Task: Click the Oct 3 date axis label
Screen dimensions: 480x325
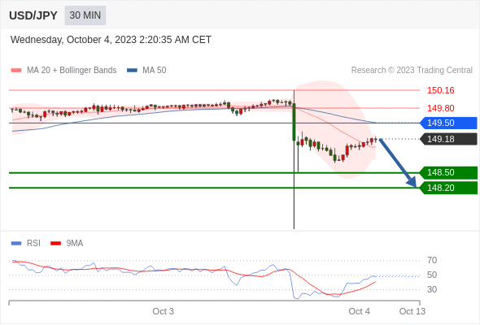Action: (164, 311)
